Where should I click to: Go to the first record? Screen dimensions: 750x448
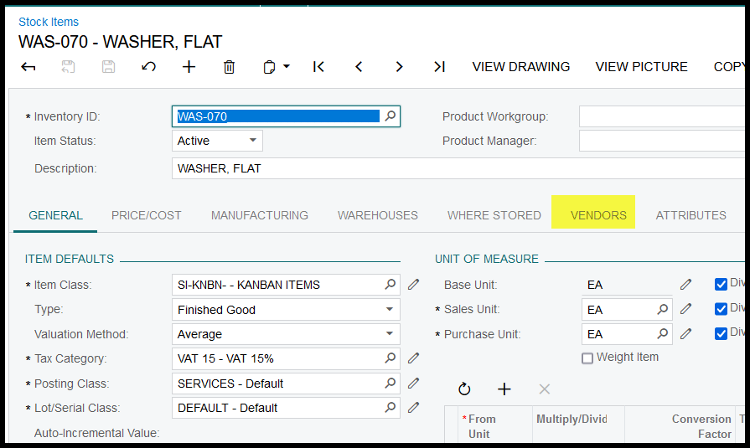pos(318,67)
